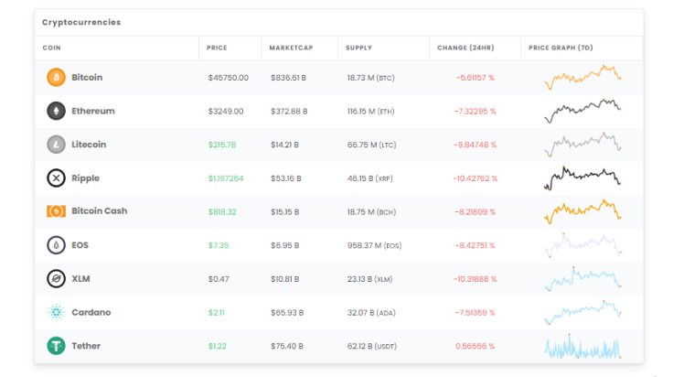Click XLM change -10.31888 %

tap(475, 279)
